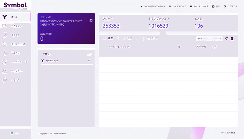The height and width of the screenshot is (139, 244).
Task: Click the block height 253353
Action: pos(111,26)
